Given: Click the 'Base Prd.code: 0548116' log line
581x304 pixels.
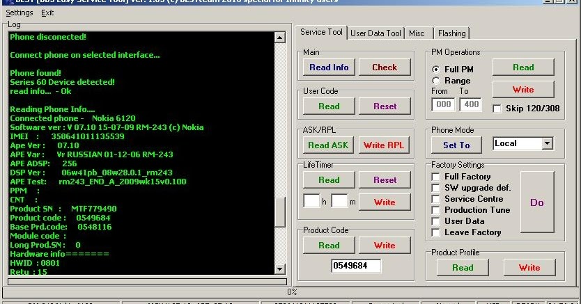Looking at the screenshot, I should point(61,227).
